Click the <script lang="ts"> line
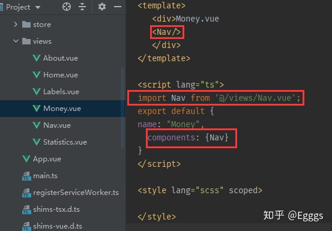332x231 pixels. pos(181,85)
